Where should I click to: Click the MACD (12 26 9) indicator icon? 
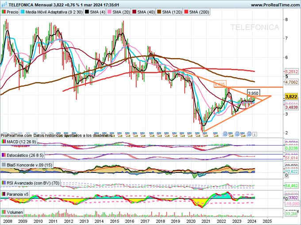[x=4, y=142]
